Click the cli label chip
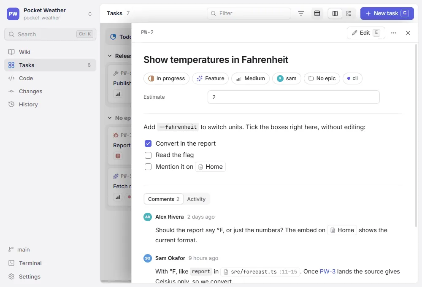This screenshot has height=287, width=422. (x=352, y=79)
